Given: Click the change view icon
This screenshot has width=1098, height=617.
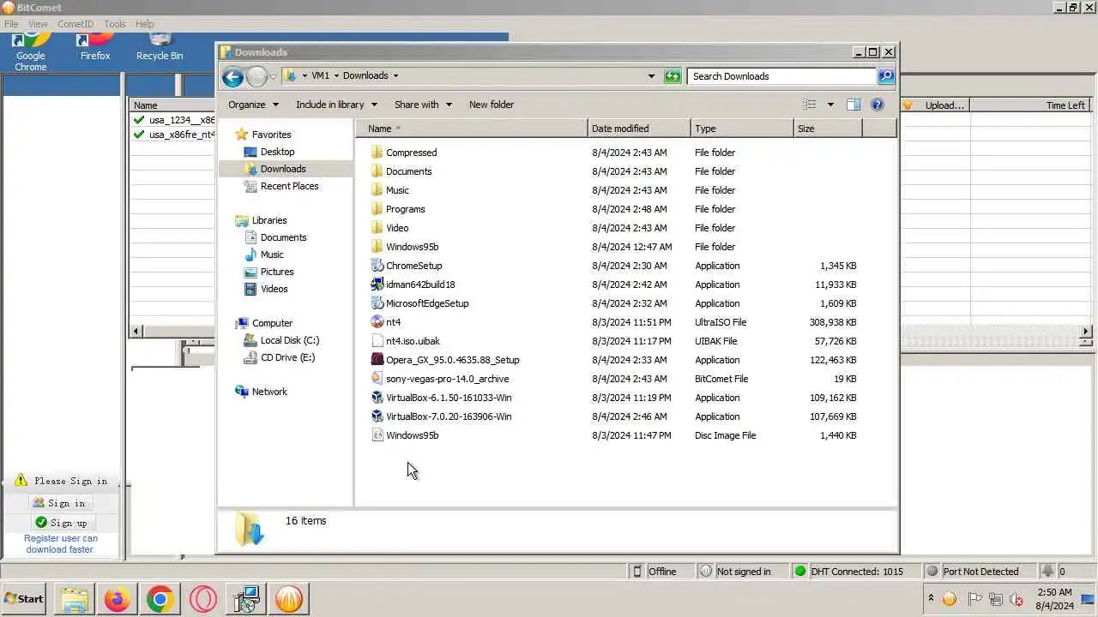Looking at the screenshot, I should 810,105.
